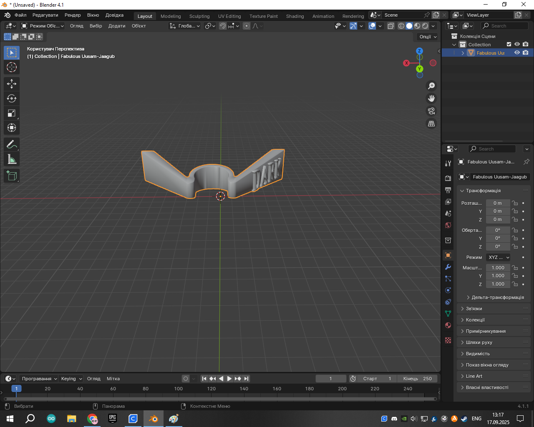Select the Transform tool

click(12, 128)
